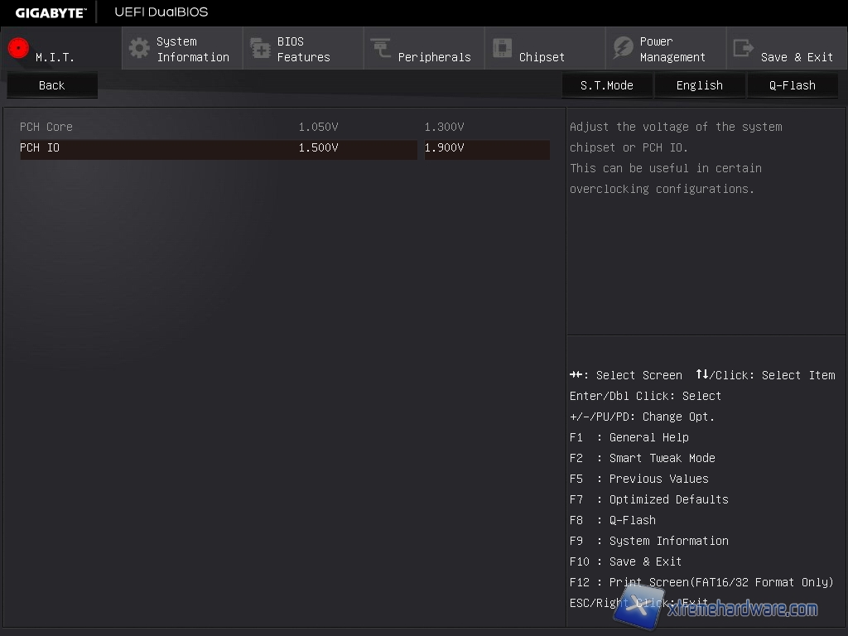Viewport: 848px width, 636px height.
Task: Edit the PCH Core 1.300V value
Action: pyautogui.click(x=444, y=127)
